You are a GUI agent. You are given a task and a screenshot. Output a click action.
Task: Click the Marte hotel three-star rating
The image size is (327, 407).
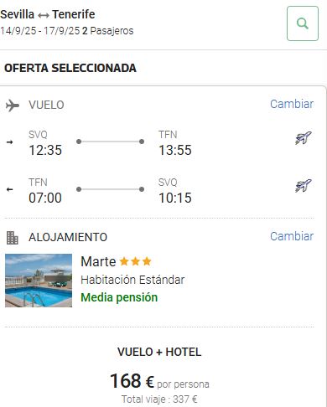[x=136, y=261]
